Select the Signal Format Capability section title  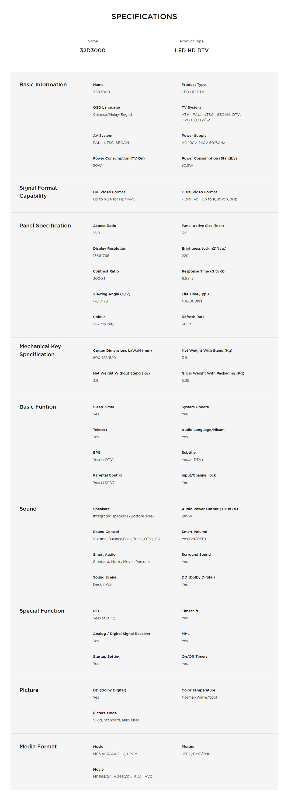coord(38,192)
